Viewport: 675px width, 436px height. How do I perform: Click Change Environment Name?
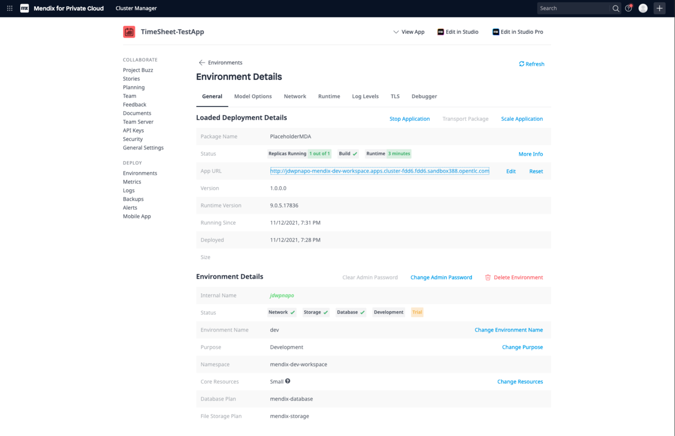point(509,330)
